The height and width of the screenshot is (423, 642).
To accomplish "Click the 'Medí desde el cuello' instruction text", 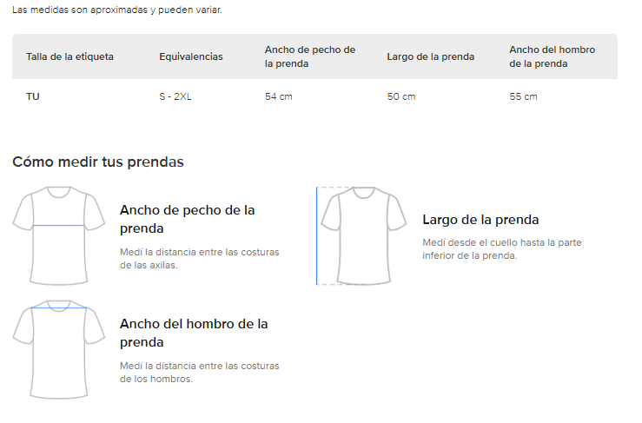I will click(502, 249).
